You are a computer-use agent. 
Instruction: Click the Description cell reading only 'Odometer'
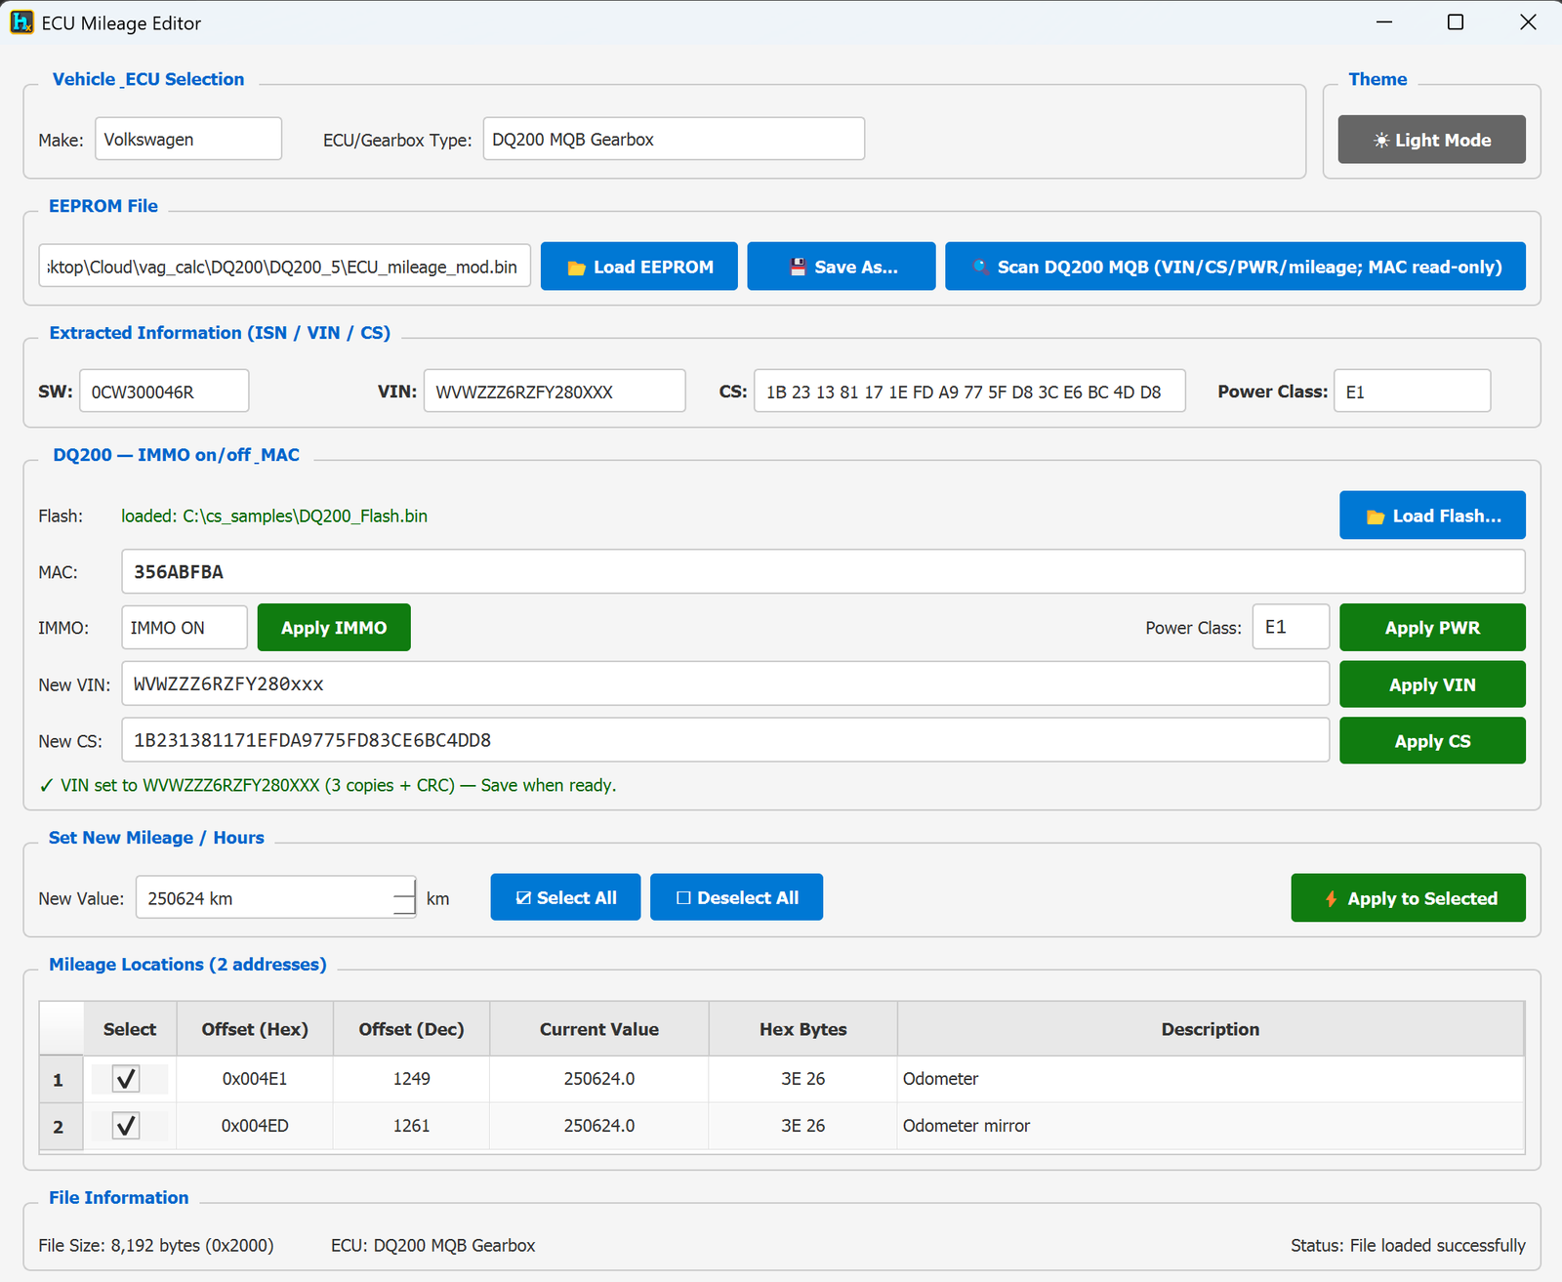pyautogui.click(x=1211, y=1079)
